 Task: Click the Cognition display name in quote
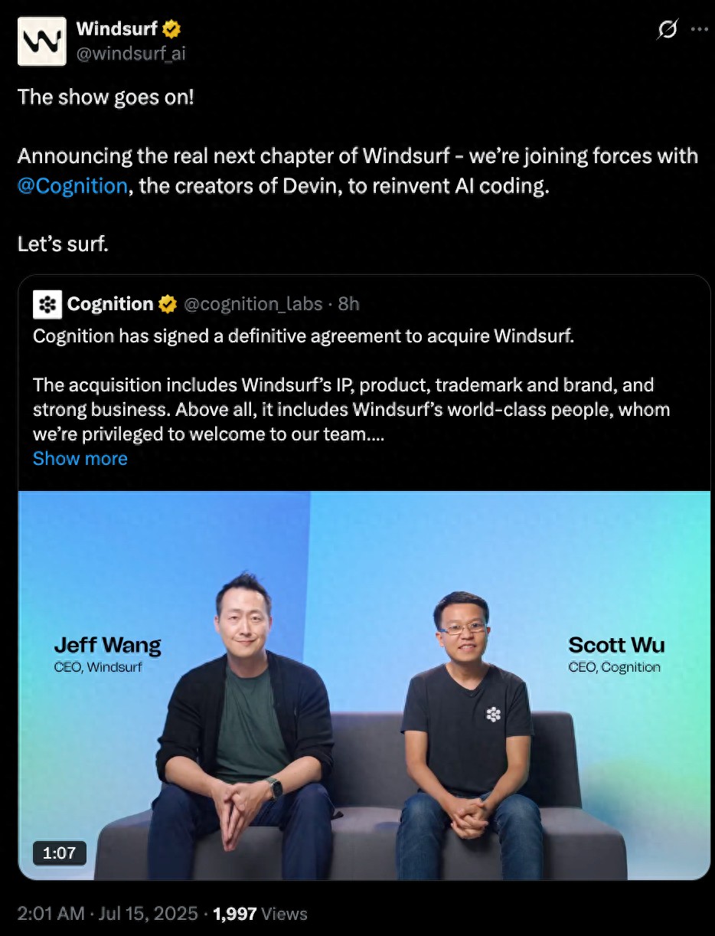pyautogui.click(x=110, y=304)
